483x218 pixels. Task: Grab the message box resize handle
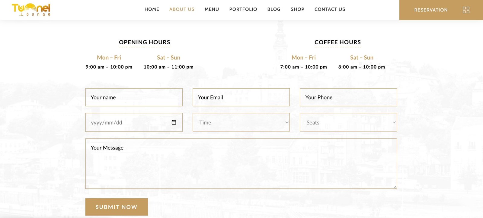pos(395,187)
